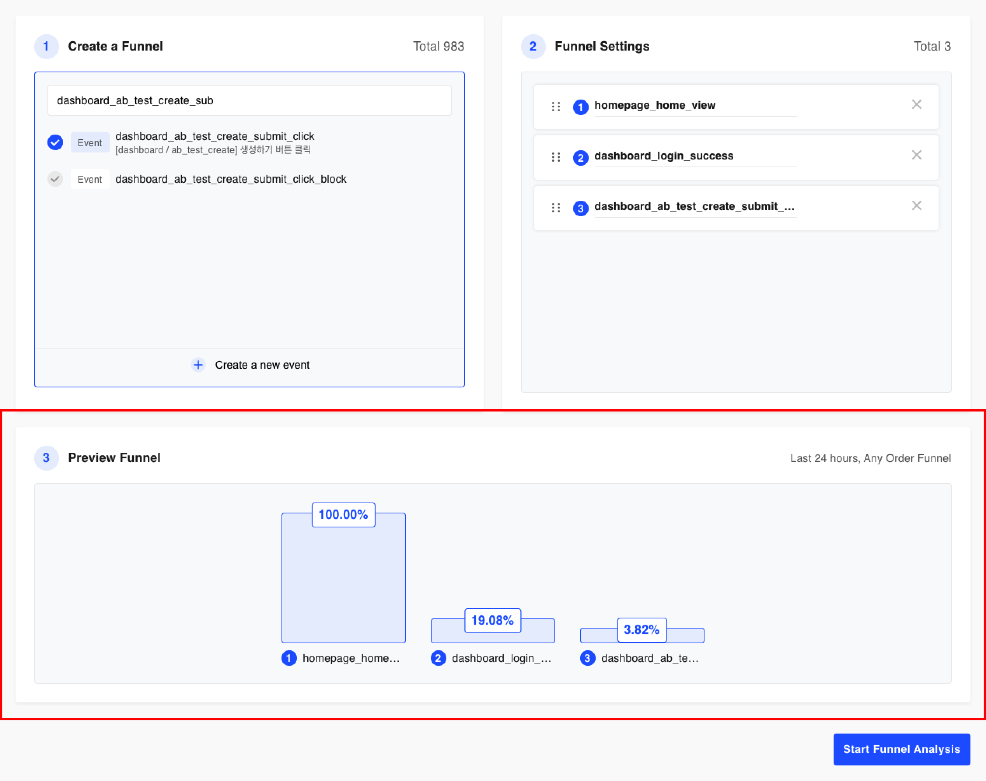Grab the drag handle for homepage_home_view

(555, 107)
